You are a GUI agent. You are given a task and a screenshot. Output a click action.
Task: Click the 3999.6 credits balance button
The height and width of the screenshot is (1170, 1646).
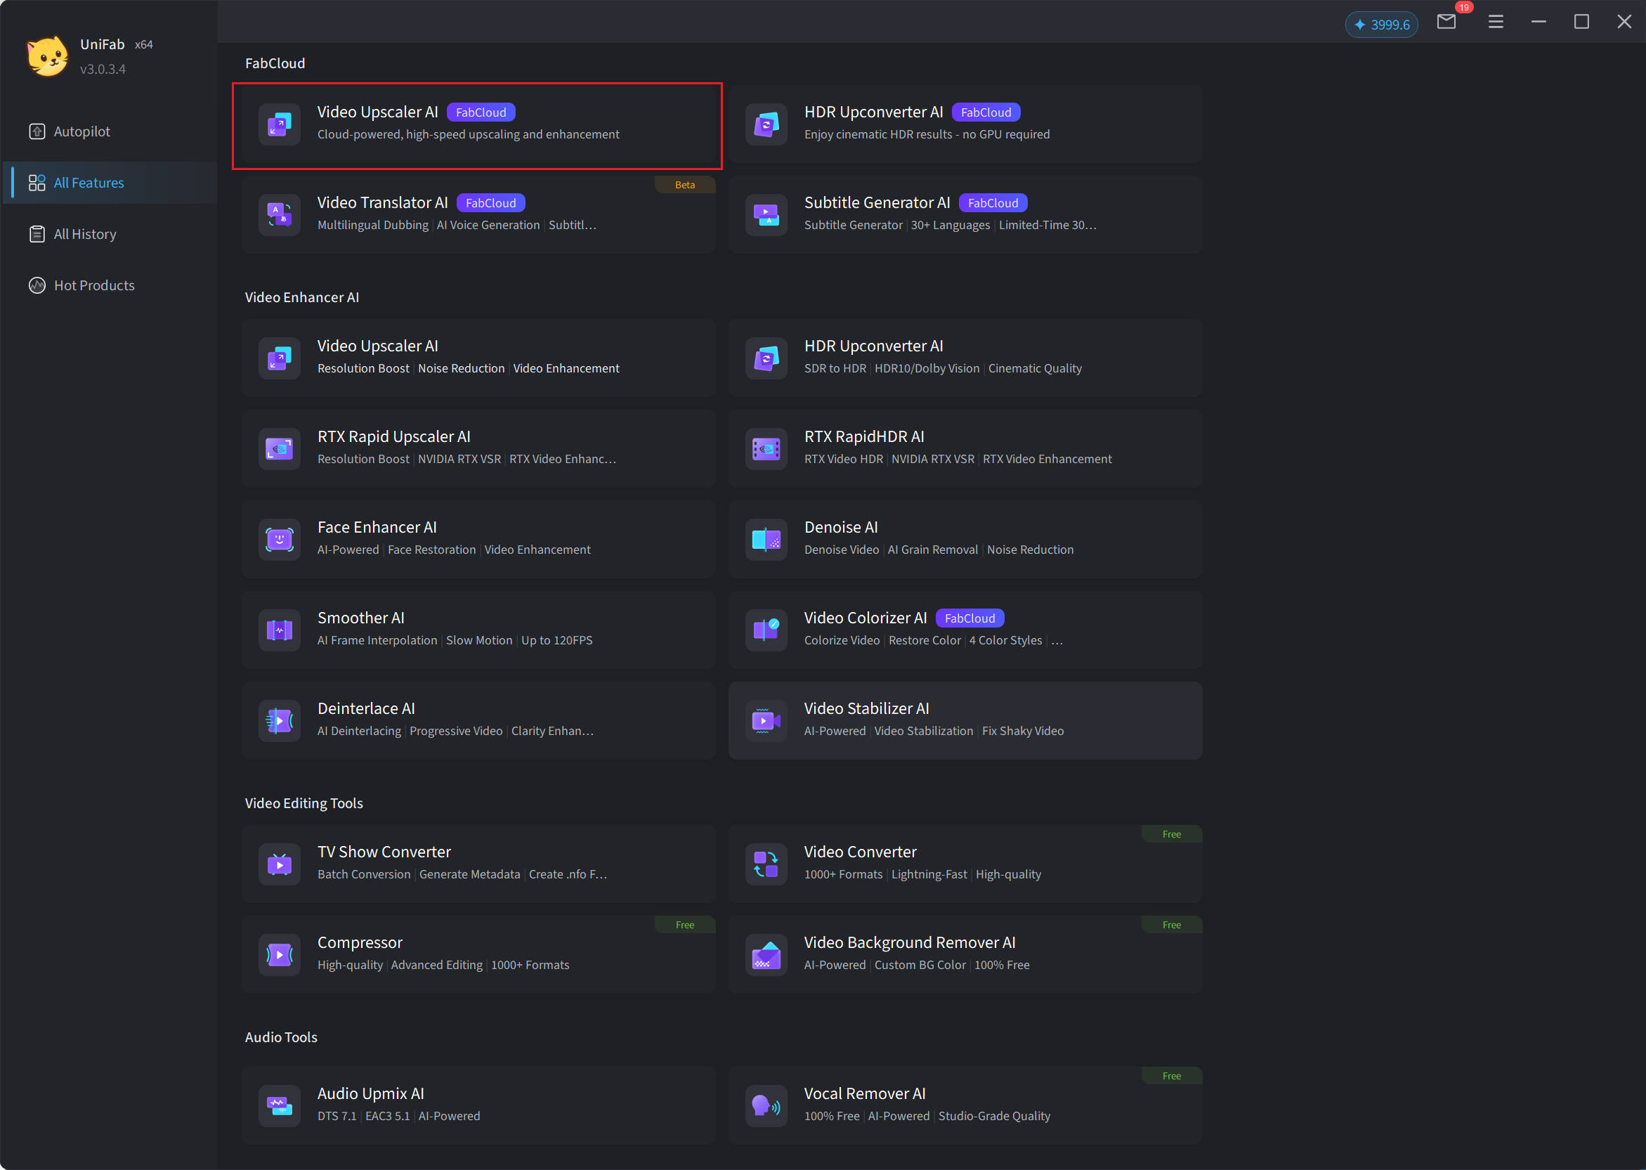click(1381, 25)
